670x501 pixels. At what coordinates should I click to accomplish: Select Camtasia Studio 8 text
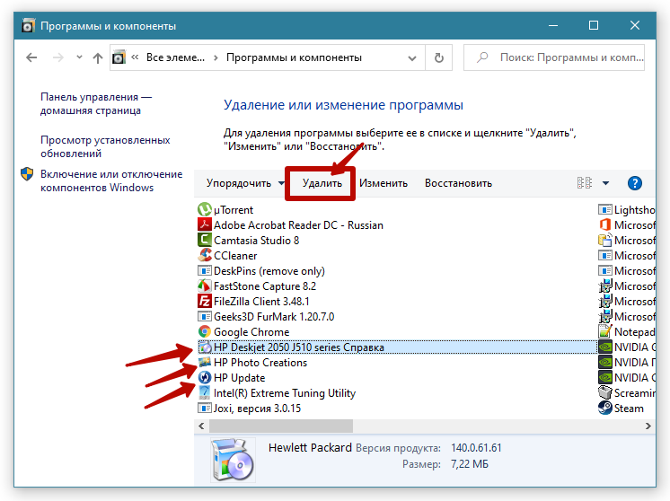pyautogui.click(x=256, y=241)
